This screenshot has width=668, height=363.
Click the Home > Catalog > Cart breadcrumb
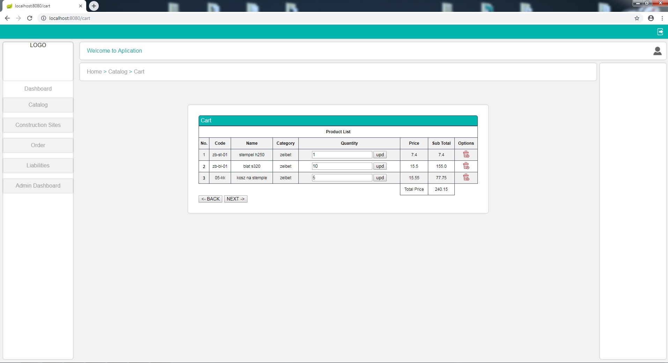[116, 71]
